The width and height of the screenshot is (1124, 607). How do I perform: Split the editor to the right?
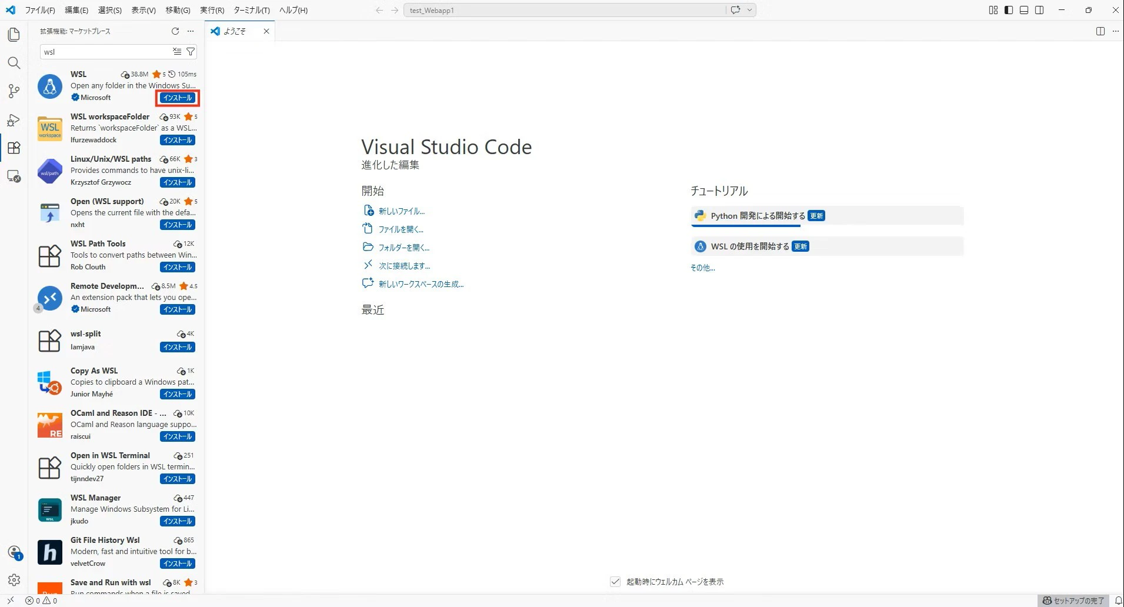click(1100, 31)
